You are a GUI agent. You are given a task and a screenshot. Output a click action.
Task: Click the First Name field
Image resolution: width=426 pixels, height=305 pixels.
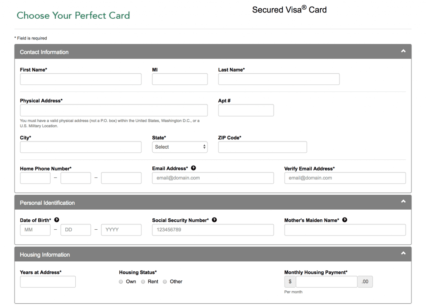click(x=81, y=79)
